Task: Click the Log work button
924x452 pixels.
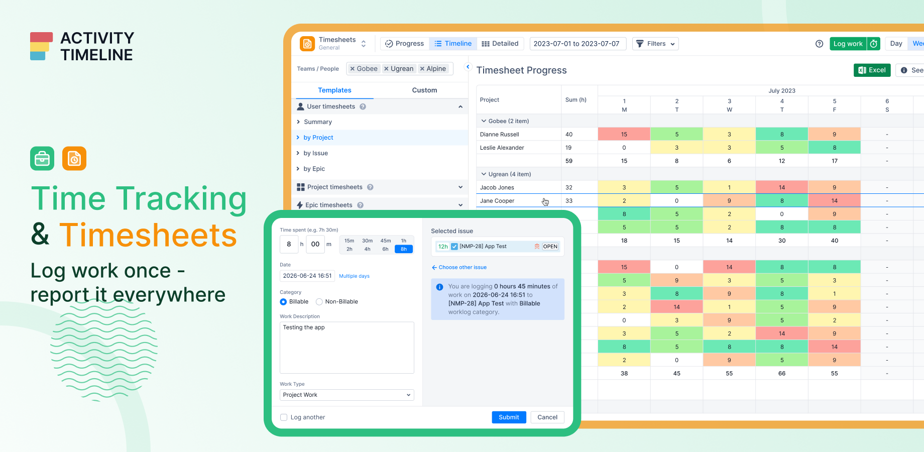Action: [x=848, y=44]
